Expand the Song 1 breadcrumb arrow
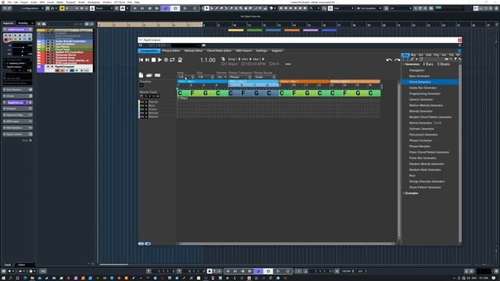Viewport: 500px width, 281px height. pyautogui.click(x=240, y=59)
